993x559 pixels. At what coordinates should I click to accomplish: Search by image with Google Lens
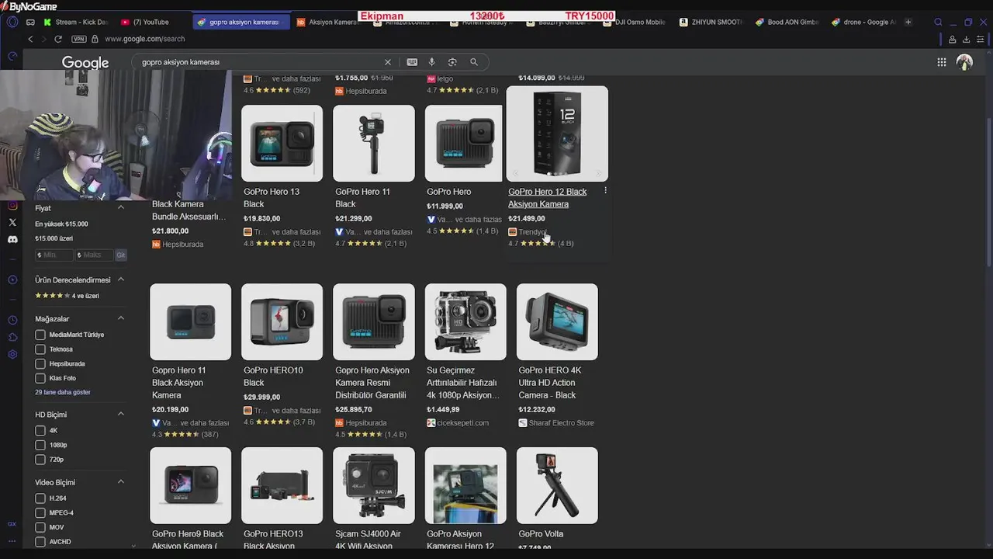pyautogui.click(x=452, y=62)
